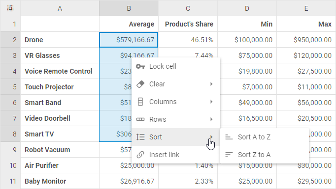This screenshot has width=336, height=189.
Task: Click the $579,166.67 cell
Action: (129, 40)
